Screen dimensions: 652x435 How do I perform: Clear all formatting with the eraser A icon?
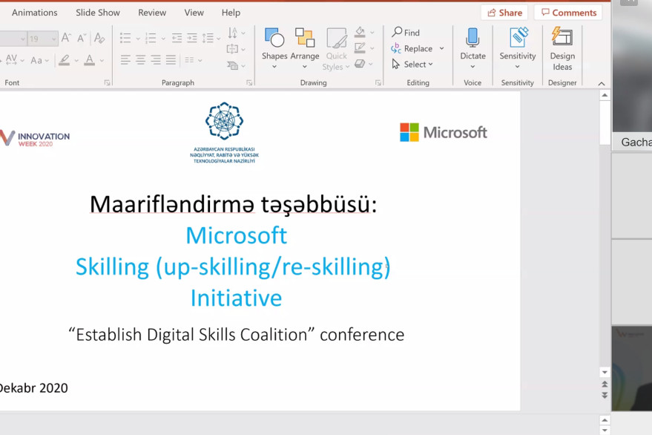coord(99,39)
